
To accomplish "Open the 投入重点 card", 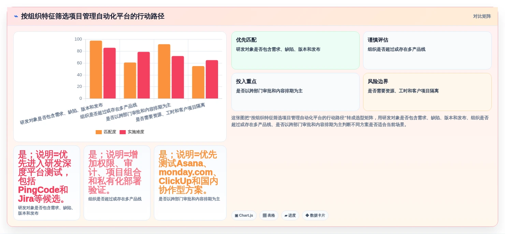I will click(x=295, y=92).
